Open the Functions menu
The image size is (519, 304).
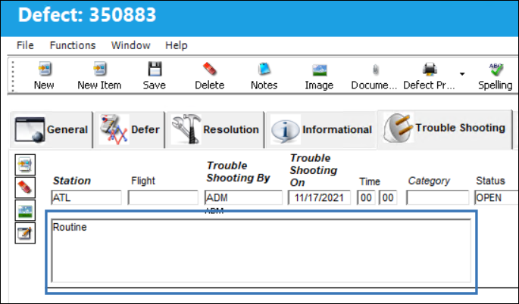tap(73, 45)
